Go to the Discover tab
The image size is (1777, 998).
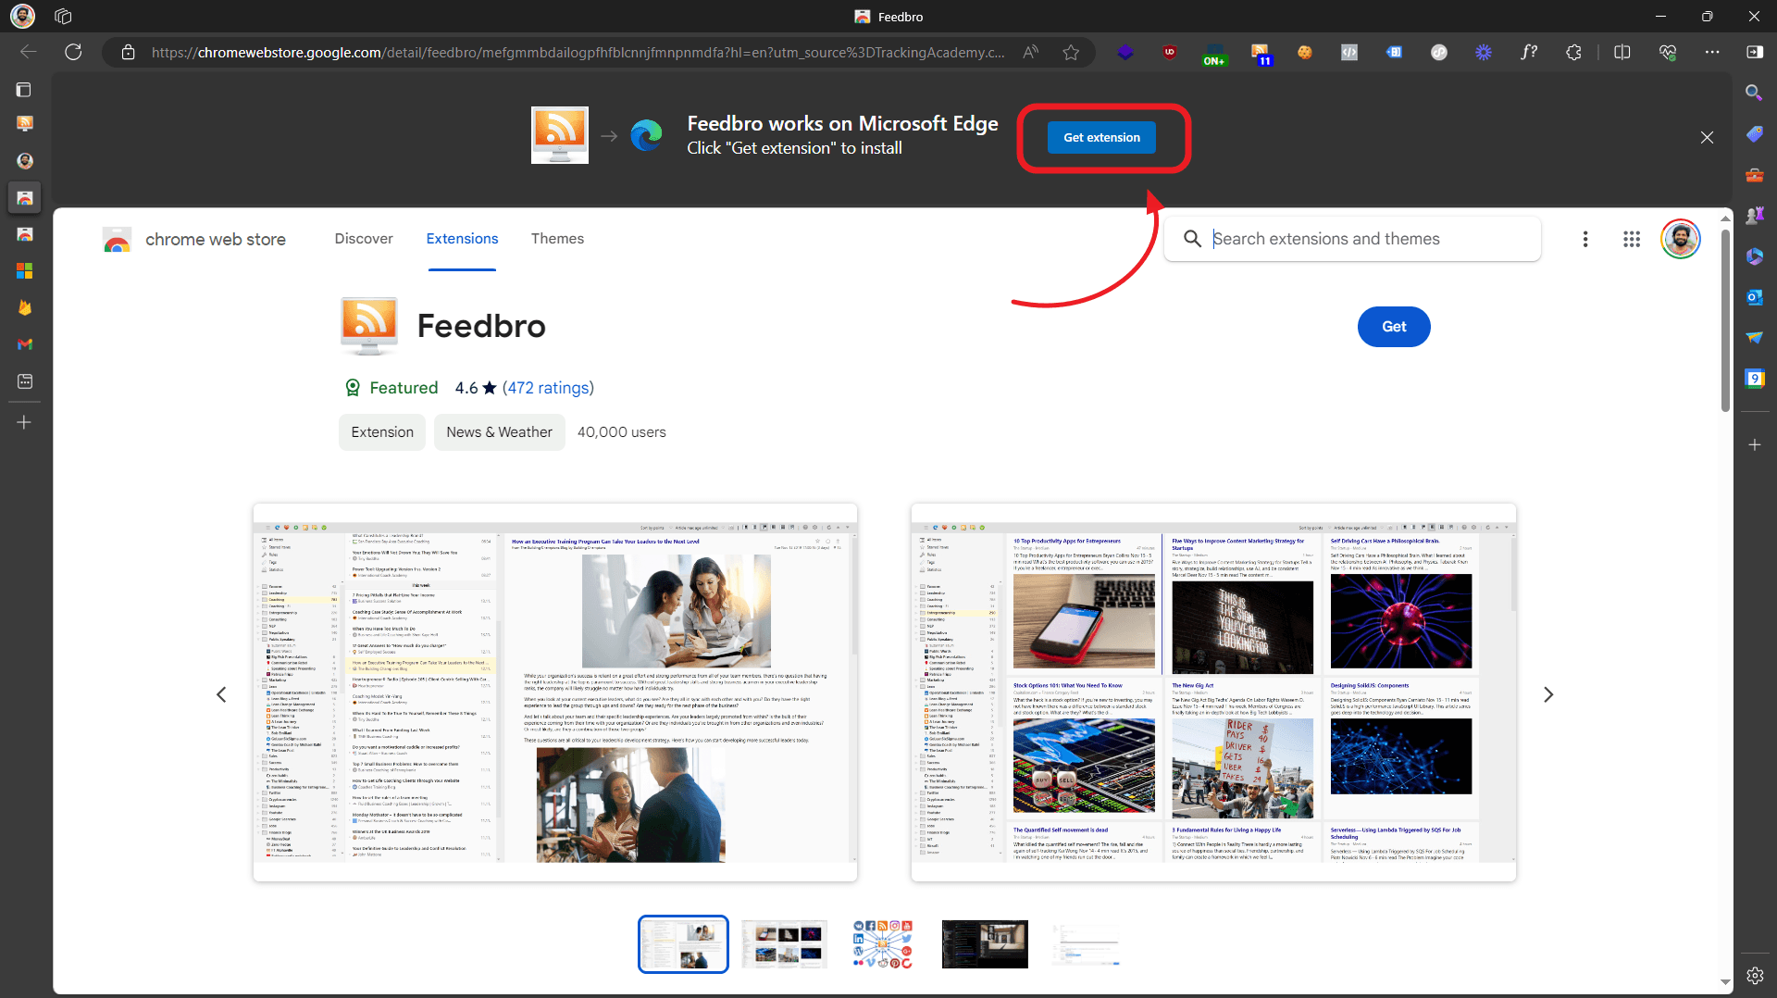[364, 239]
